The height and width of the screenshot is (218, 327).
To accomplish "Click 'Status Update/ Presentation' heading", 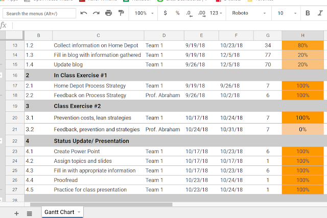I will (91, 141).
